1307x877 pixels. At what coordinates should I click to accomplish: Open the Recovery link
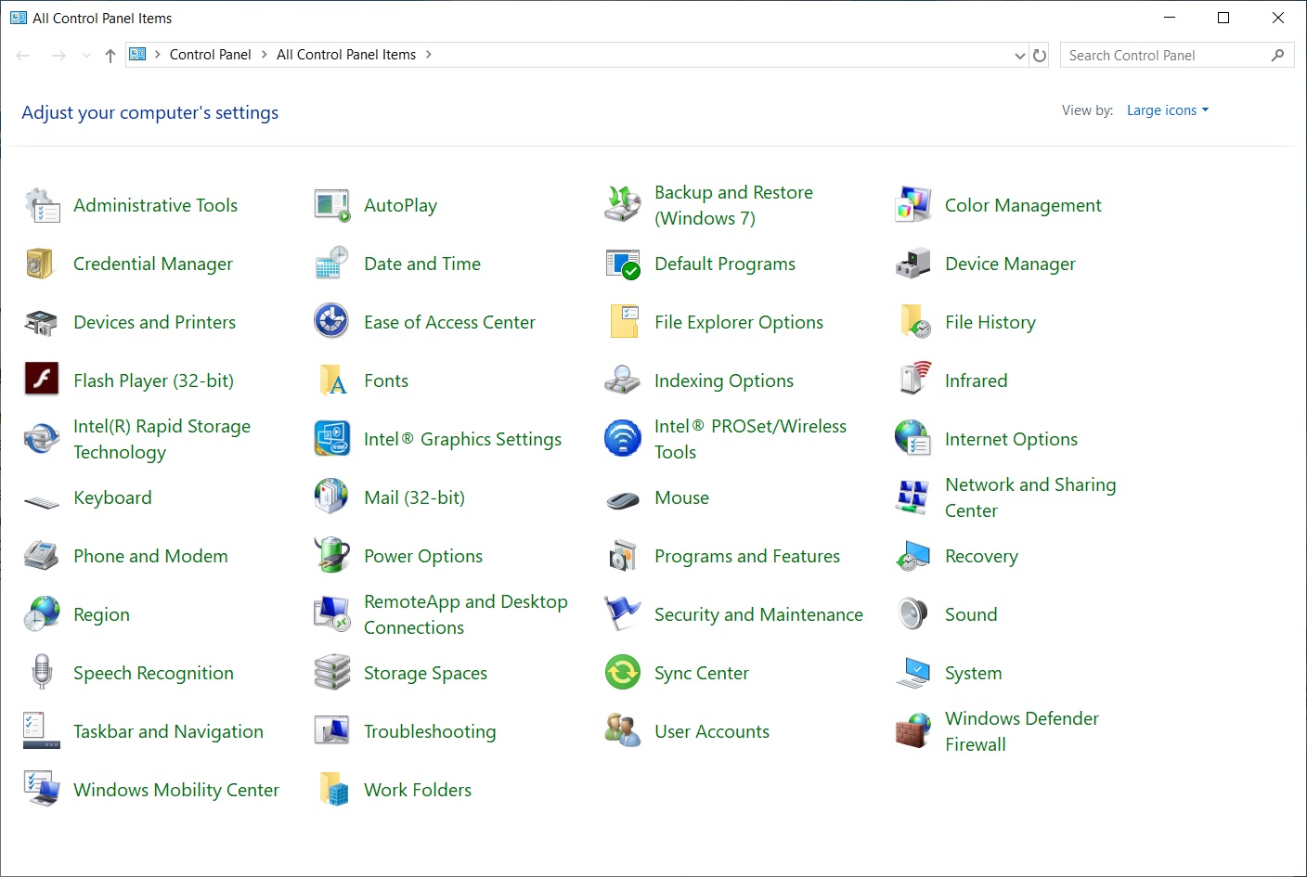[981, 556]
